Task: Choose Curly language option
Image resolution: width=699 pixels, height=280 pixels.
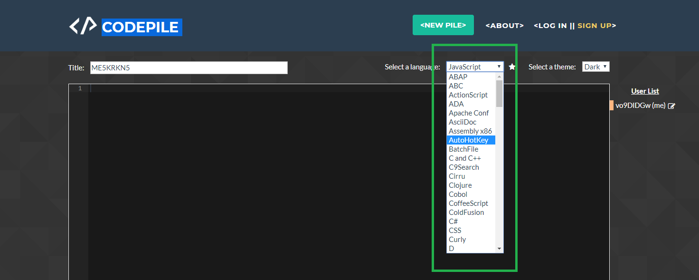Action: (x=471, y=240)
